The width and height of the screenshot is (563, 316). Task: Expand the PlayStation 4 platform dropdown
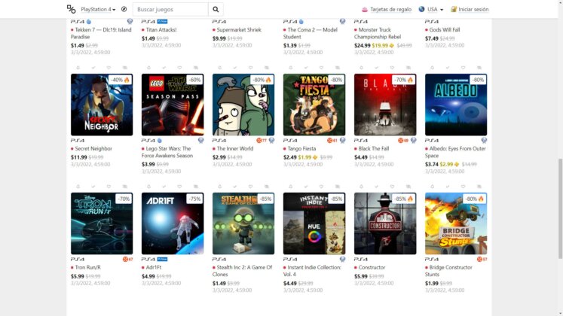(x=98, y=9)
